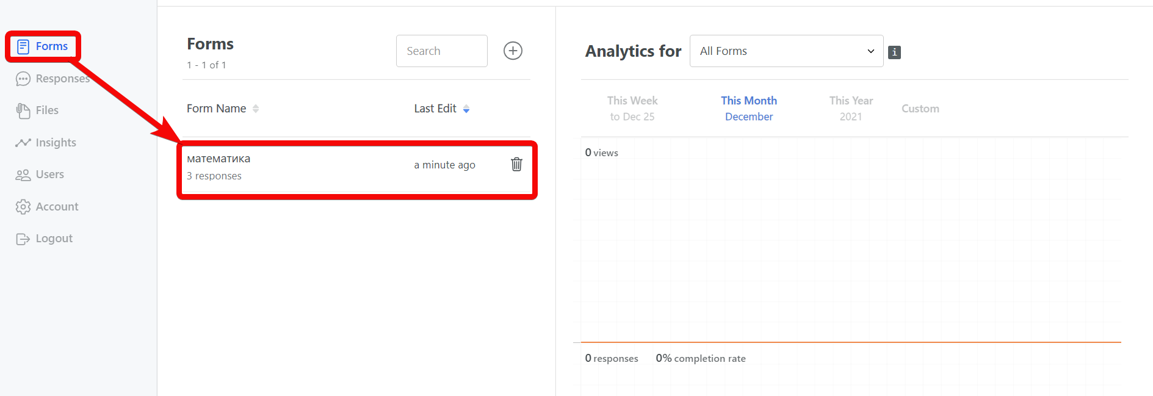1153x396 pixels.
Task: Click the Files paperclip icon
Action: pos(23,110)
